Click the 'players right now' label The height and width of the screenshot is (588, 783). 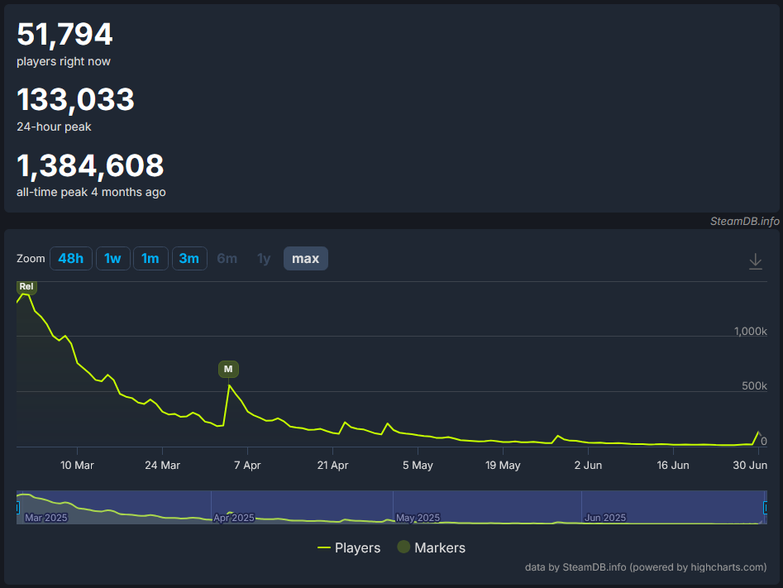[x=64, y=61]
